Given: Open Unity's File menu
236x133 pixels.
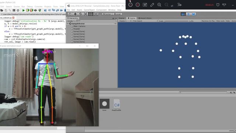Looking at the screenshot, I should 68,10.
